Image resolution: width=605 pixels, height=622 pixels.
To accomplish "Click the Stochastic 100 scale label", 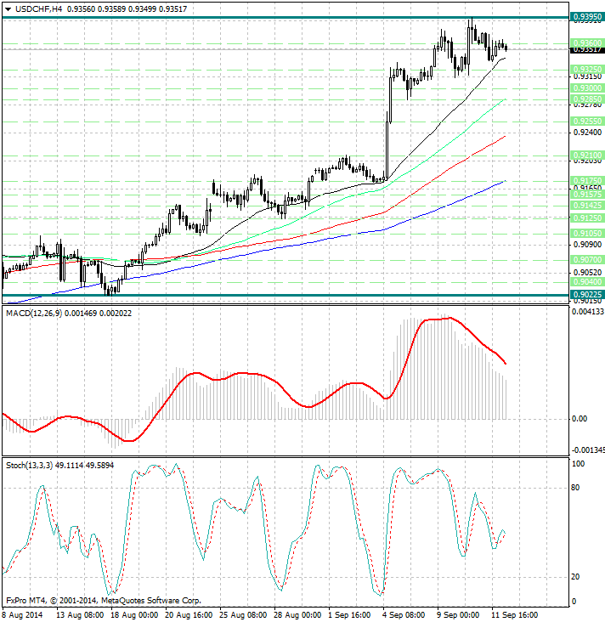I will (x=578, y=464).
